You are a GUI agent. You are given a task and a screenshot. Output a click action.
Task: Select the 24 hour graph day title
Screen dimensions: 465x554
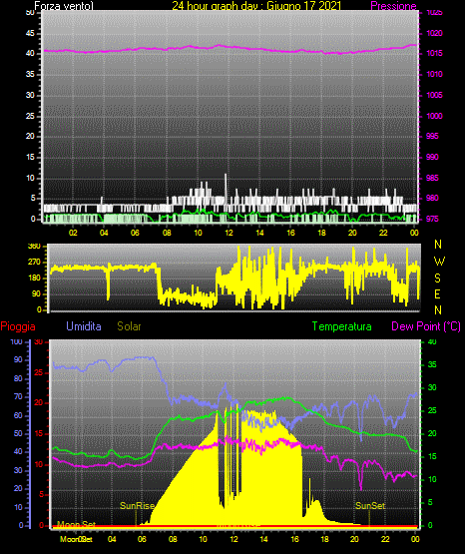pyautogui.click(x=256, y=6)
